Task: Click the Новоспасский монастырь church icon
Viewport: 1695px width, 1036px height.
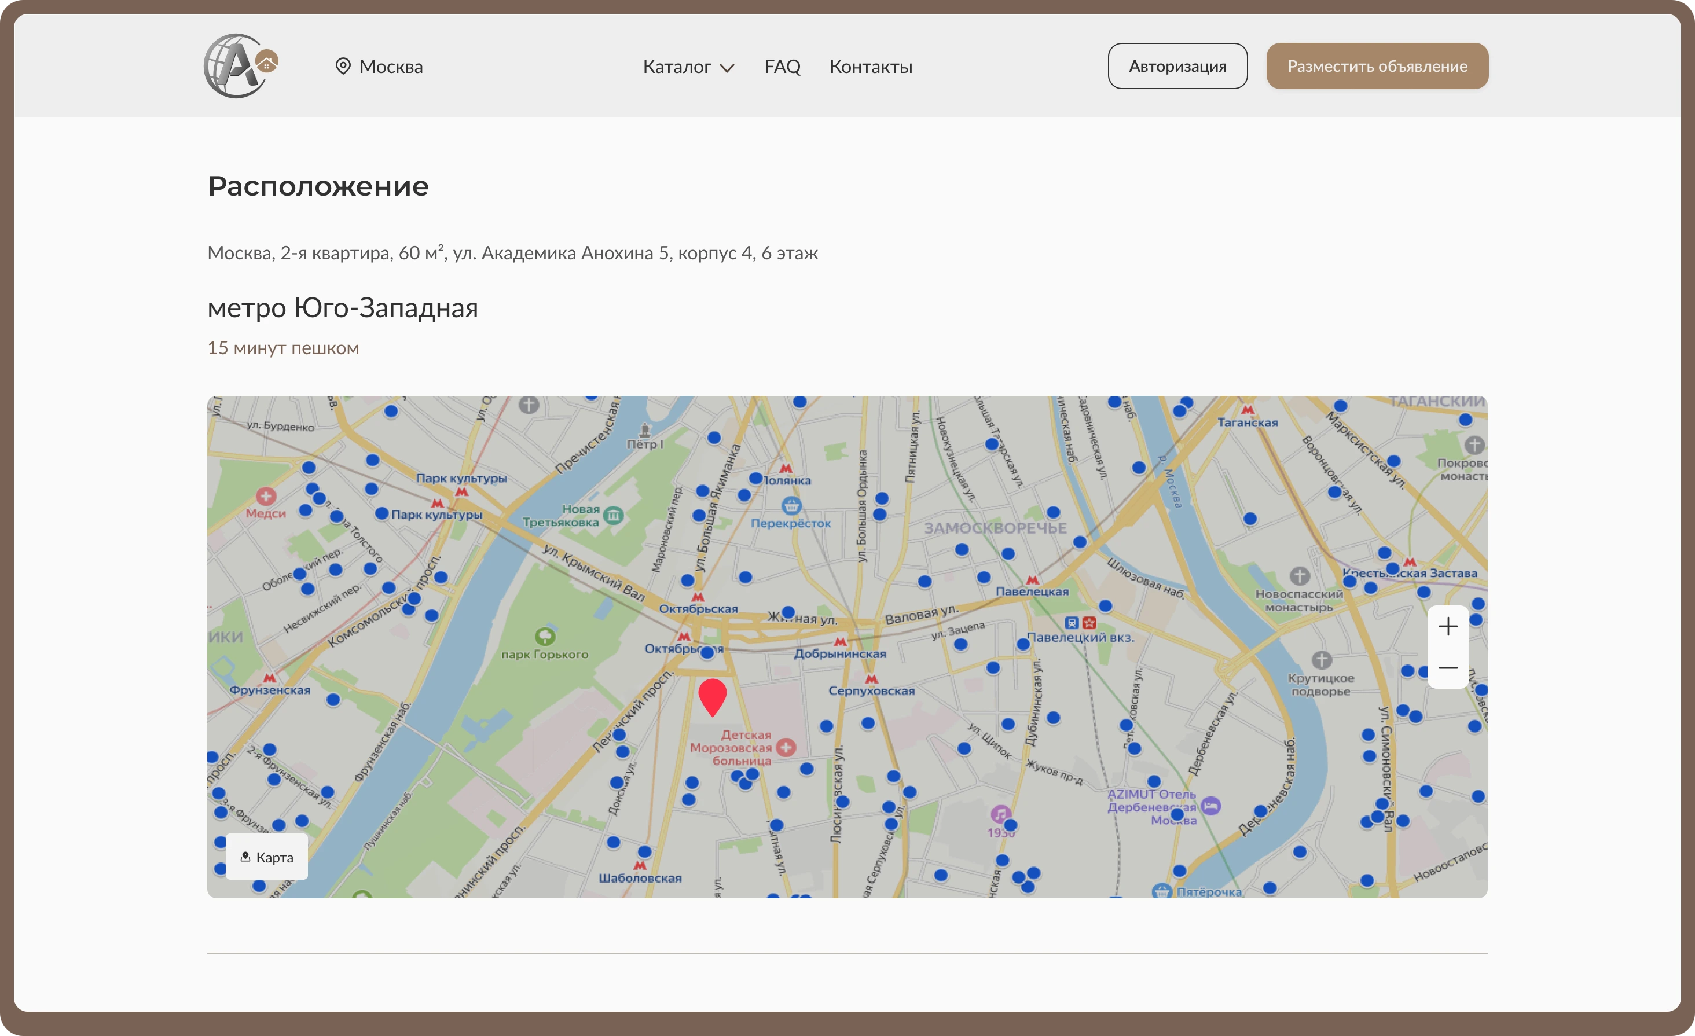Action: point(1300,575)
